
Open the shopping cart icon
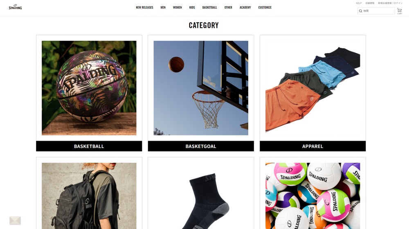(399, 11)
